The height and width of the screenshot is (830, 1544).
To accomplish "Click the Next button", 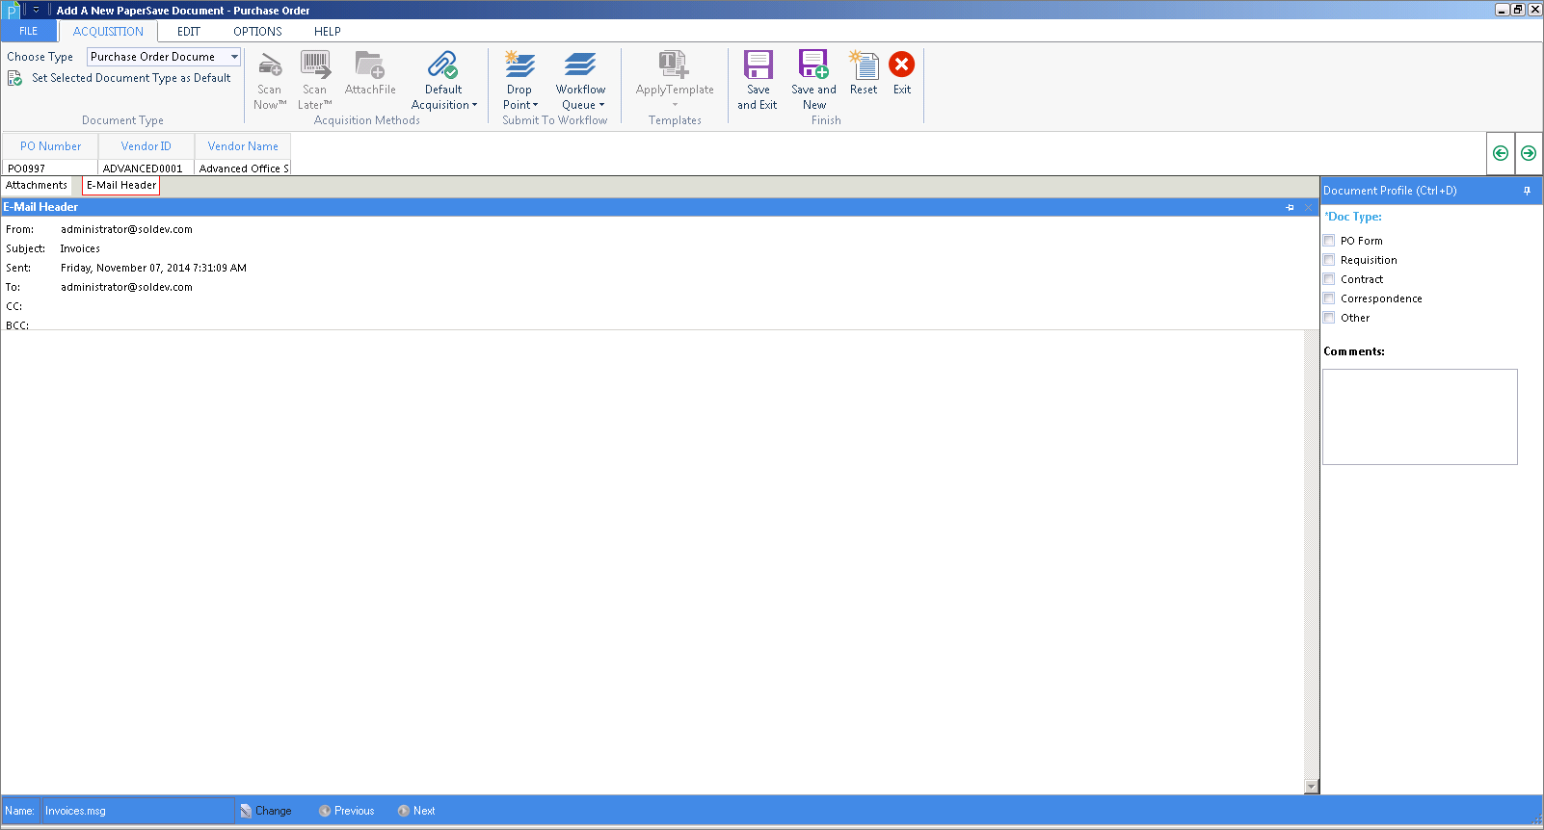I will coord(417,811).
